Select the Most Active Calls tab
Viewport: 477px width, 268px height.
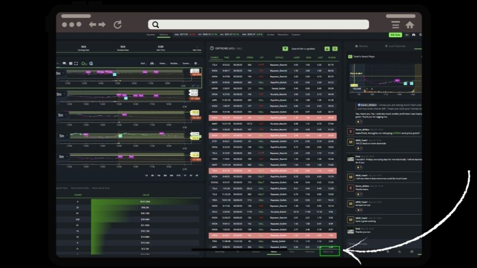tap(80, 188)
